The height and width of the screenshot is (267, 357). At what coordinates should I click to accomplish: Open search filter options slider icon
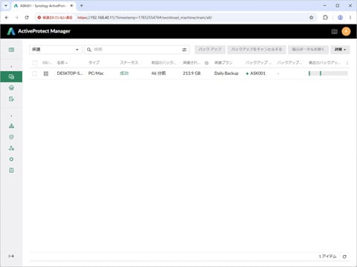[x=184, y=50]
